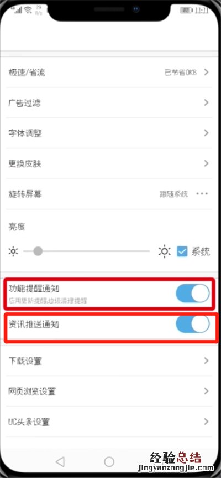The image size is (221, 478).
Task: Expand the 字体调整 chevron
Action: [207, 133]
